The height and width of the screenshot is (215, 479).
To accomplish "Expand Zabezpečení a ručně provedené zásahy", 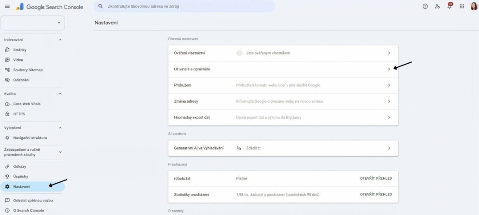I will [x=60, y=152].
